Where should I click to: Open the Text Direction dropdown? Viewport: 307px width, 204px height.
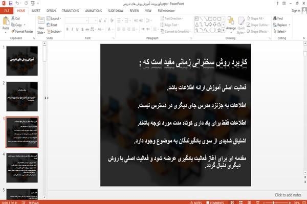172,18
